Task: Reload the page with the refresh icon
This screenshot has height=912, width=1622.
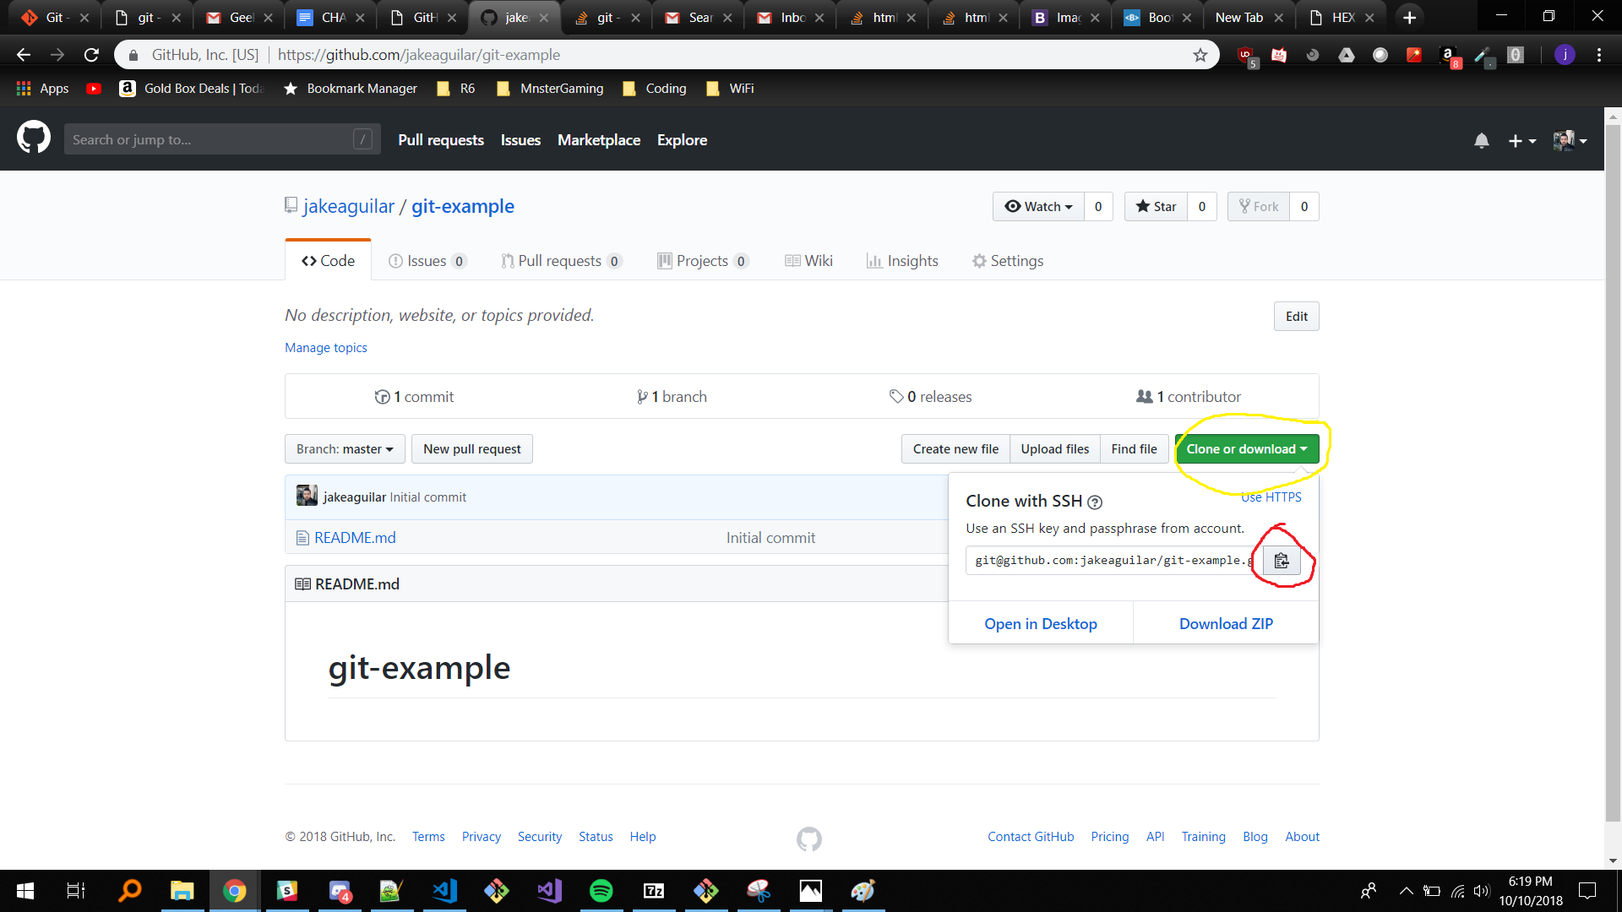Action: pyautogui.click(x=91, y=55)
